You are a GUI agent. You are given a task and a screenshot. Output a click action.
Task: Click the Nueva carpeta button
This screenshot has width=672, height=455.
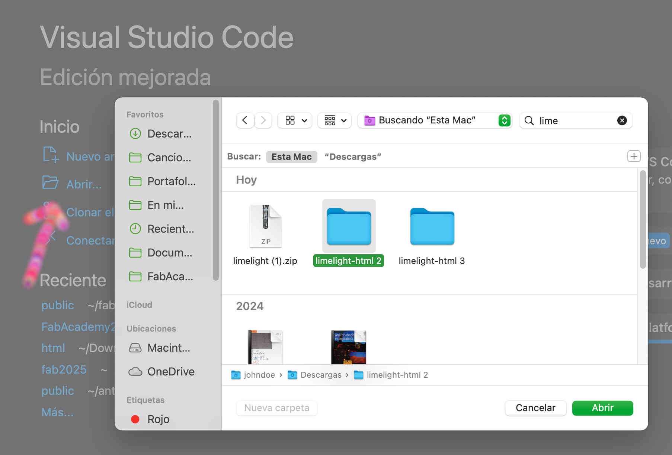click(x=276, y=408)
